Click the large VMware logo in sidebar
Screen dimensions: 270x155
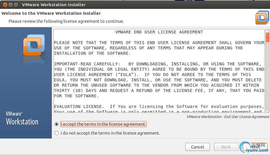[x=34, y=45]
